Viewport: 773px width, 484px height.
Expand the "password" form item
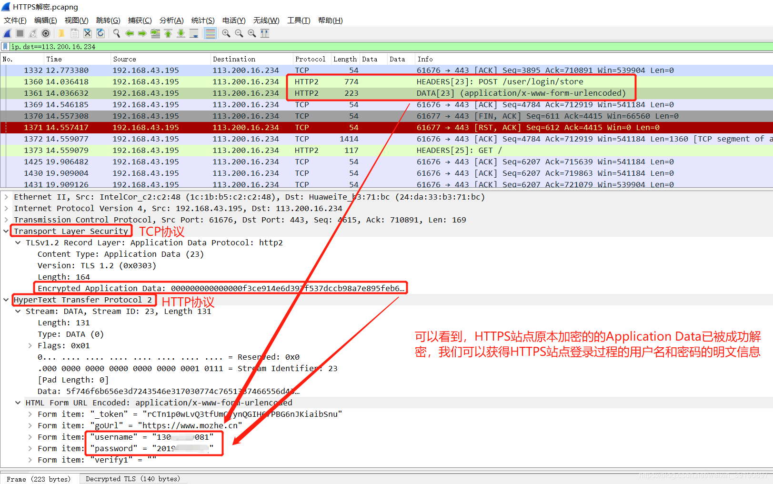pos(30,448)
